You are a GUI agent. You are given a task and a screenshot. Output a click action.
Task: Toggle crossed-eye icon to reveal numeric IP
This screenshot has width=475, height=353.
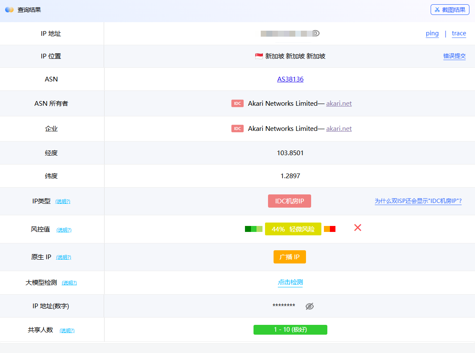(309, 307)
